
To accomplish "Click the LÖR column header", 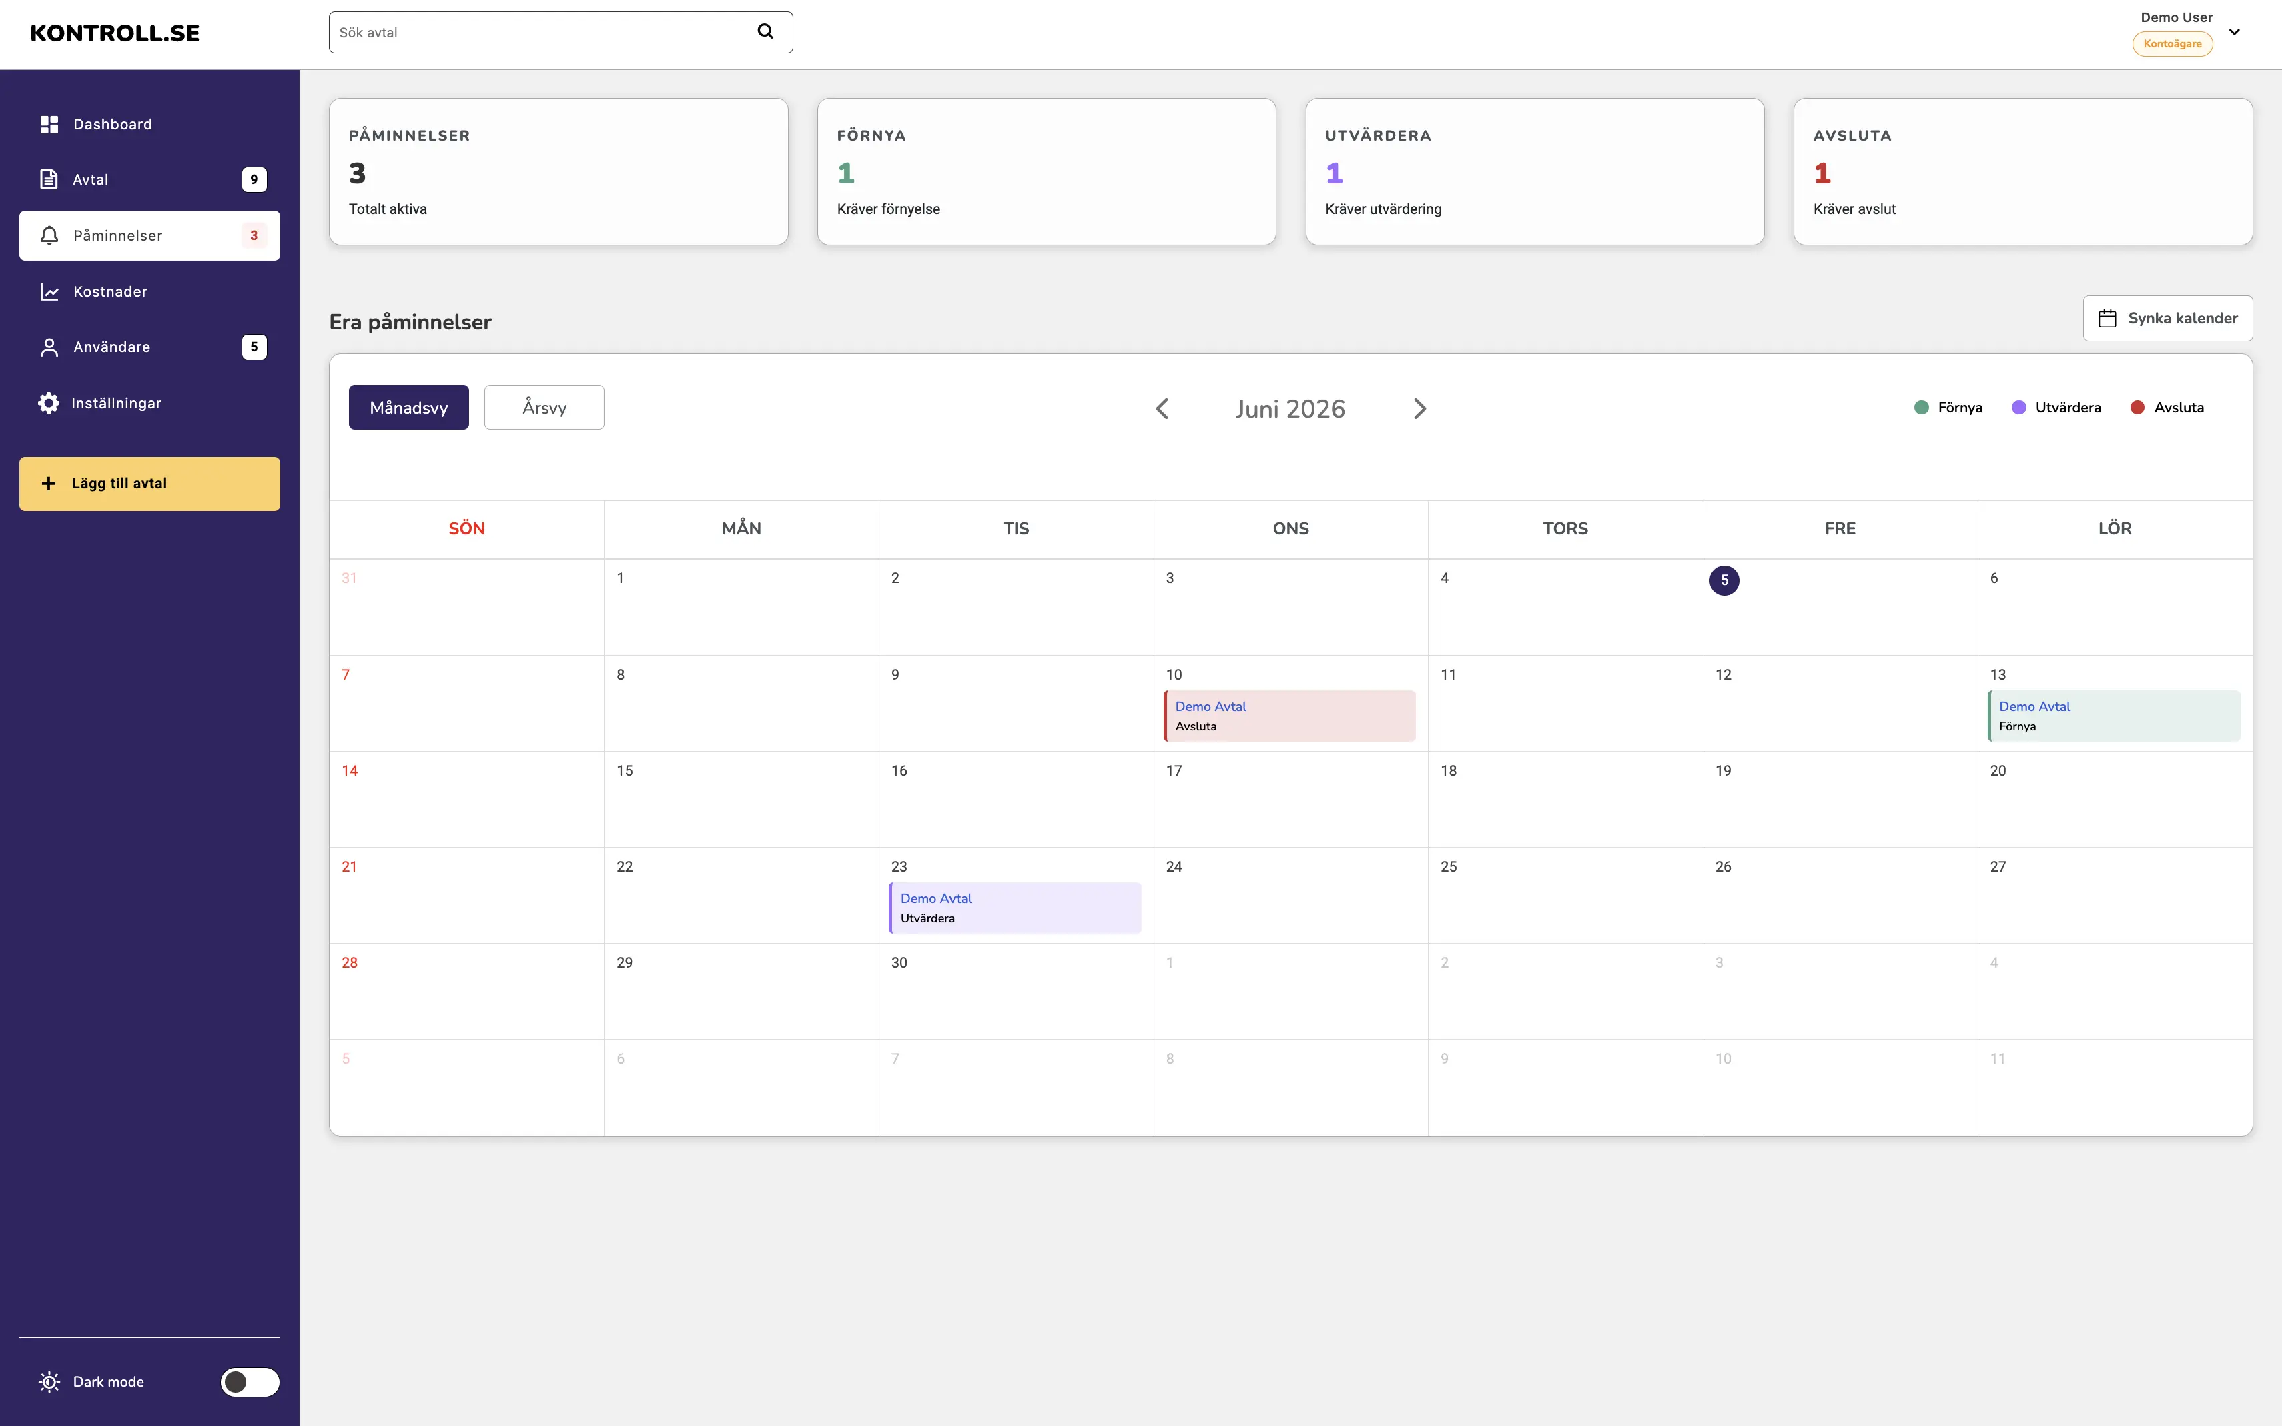I will pos(2114,529).
